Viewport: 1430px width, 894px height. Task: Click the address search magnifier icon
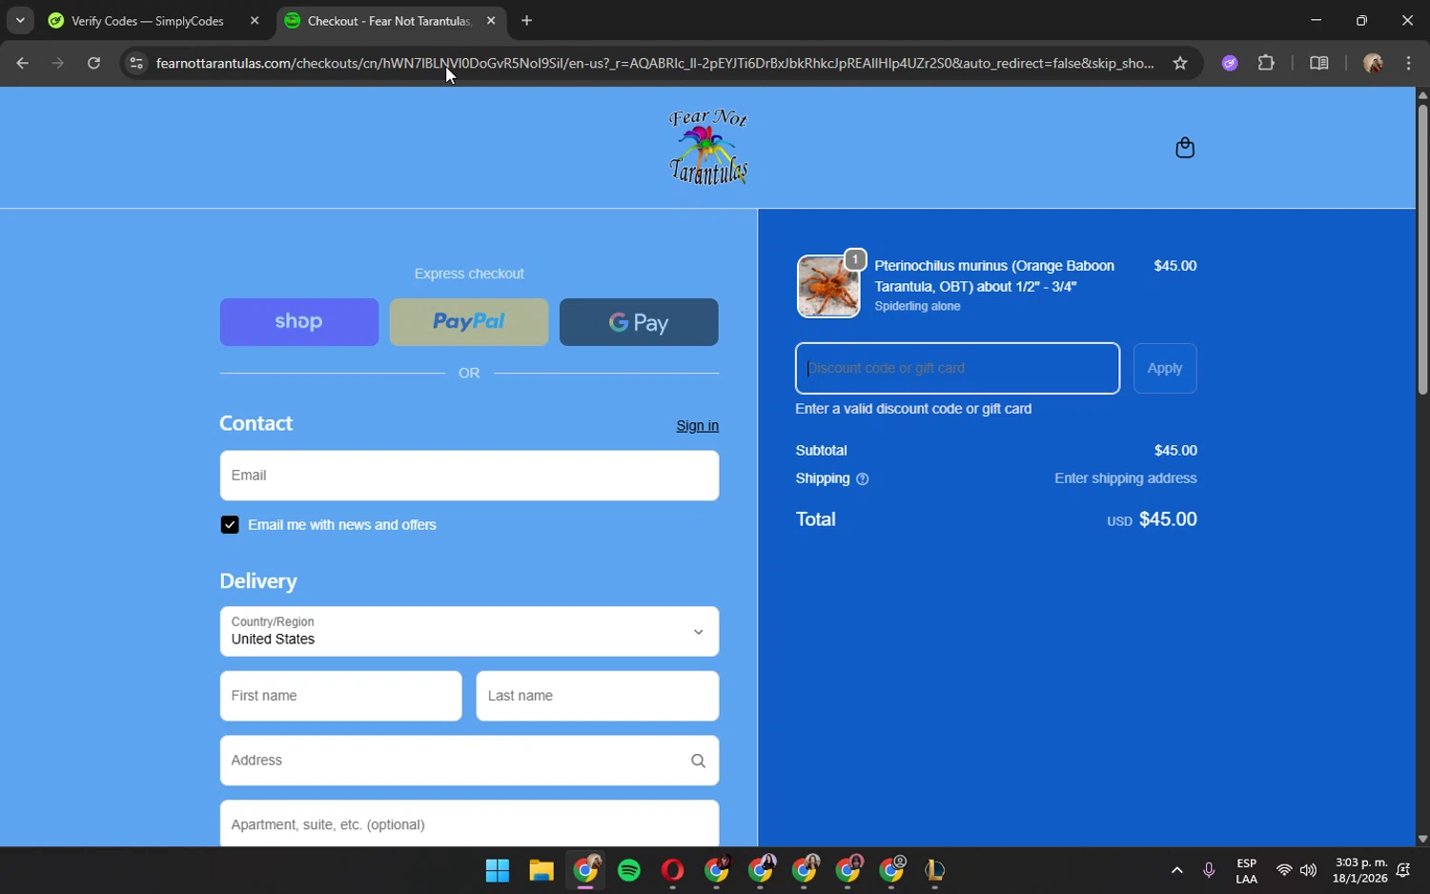[698, 761]
